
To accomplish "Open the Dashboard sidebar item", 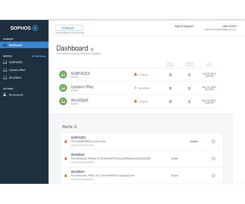I will (24, 45).
